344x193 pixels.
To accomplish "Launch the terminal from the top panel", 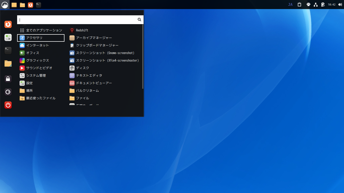I will 39,5.
